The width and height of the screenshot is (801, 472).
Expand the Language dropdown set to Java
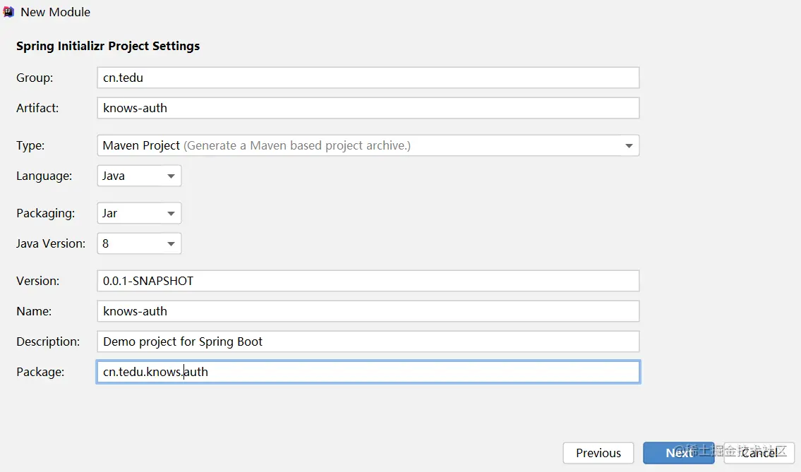coord(139,176)
